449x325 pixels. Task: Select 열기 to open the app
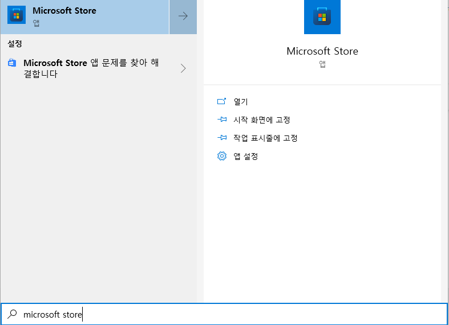pos(241,101)
